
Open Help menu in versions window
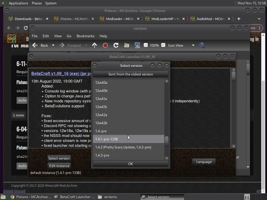point(103,36)
